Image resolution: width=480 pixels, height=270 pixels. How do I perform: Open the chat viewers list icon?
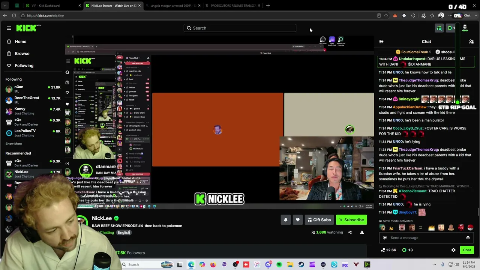click(x=471, y=42)
